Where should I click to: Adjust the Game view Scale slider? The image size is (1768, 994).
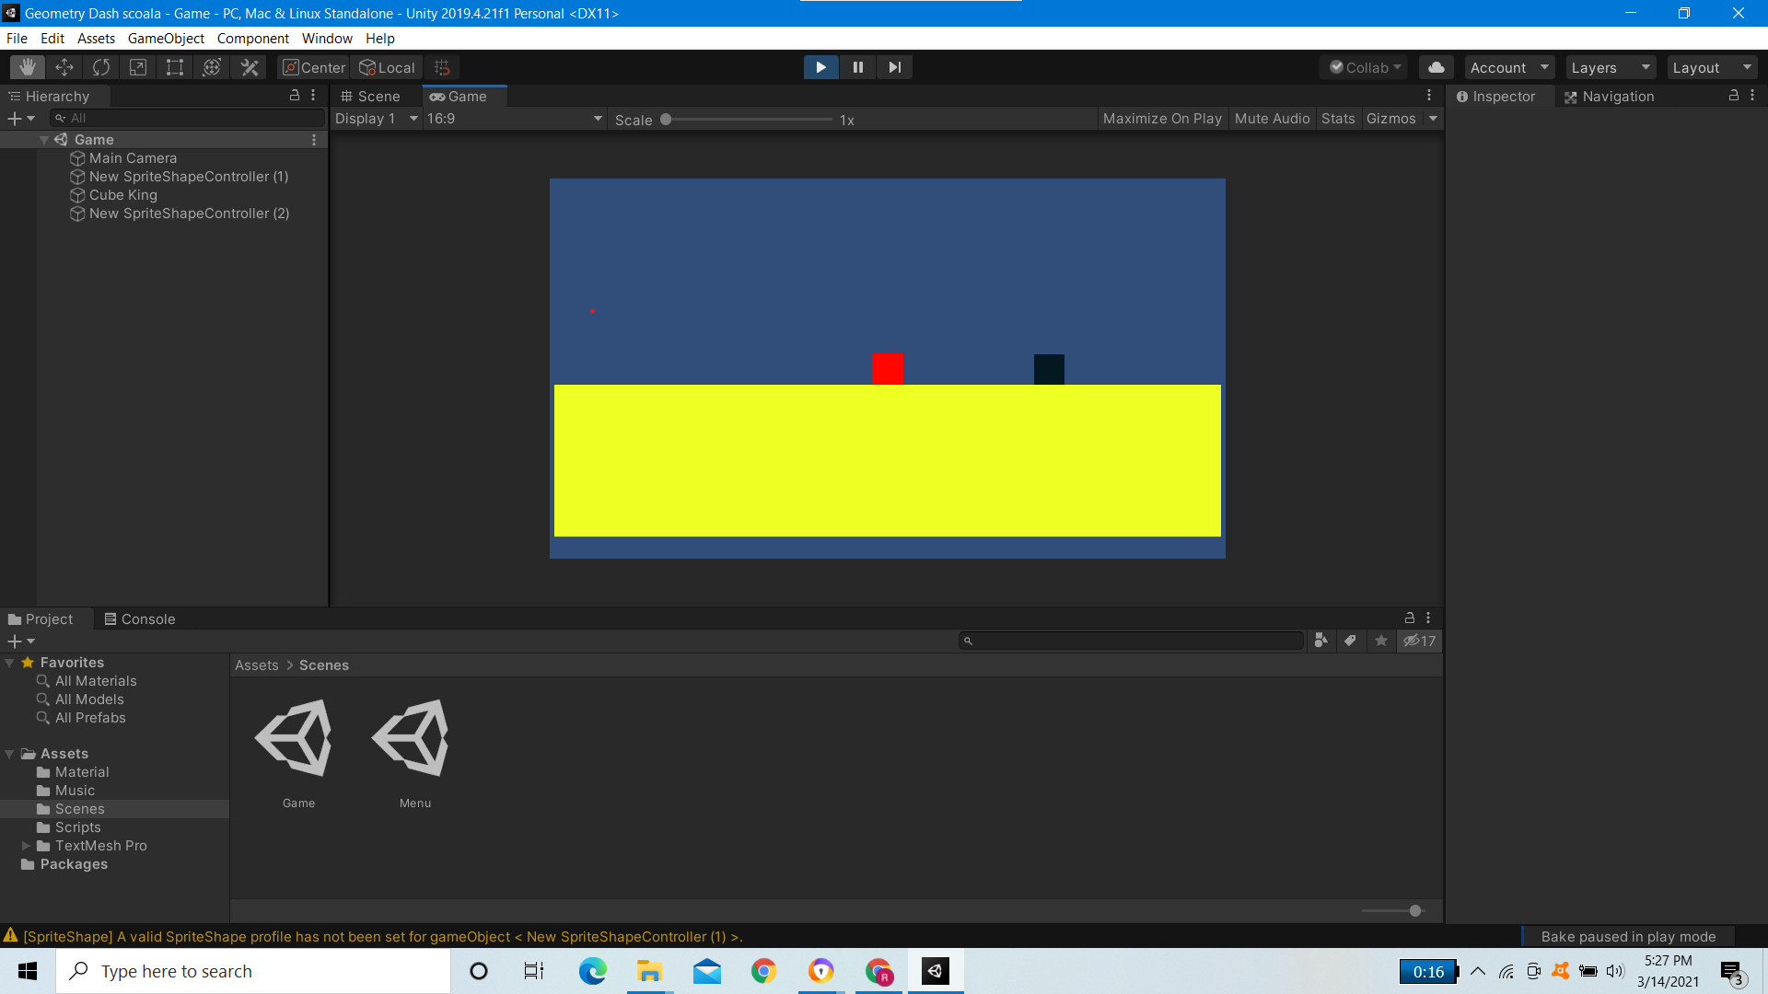tap(748, 120)
